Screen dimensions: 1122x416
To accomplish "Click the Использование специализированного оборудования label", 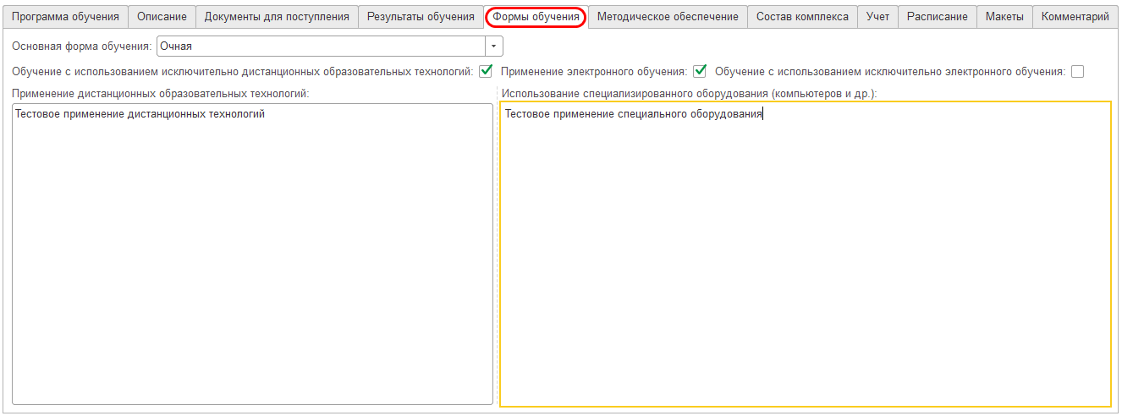I will pos(689,93).
